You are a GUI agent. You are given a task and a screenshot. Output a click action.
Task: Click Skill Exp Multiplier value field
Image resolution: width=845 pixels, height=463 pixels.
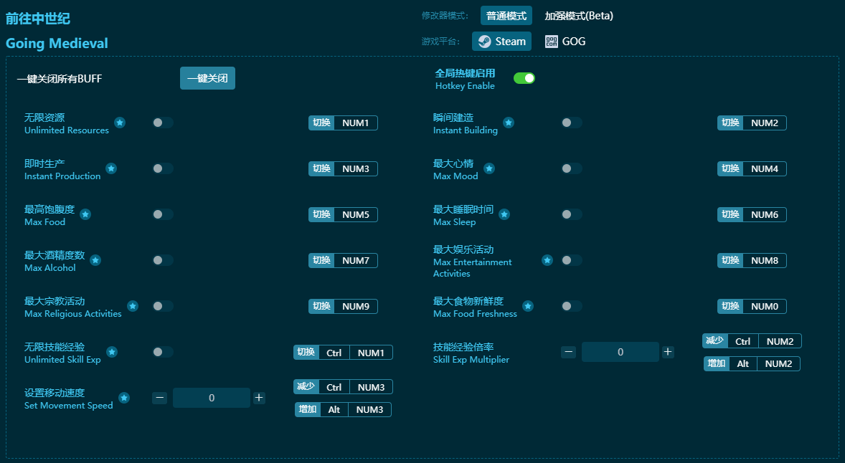click(620, 352)
